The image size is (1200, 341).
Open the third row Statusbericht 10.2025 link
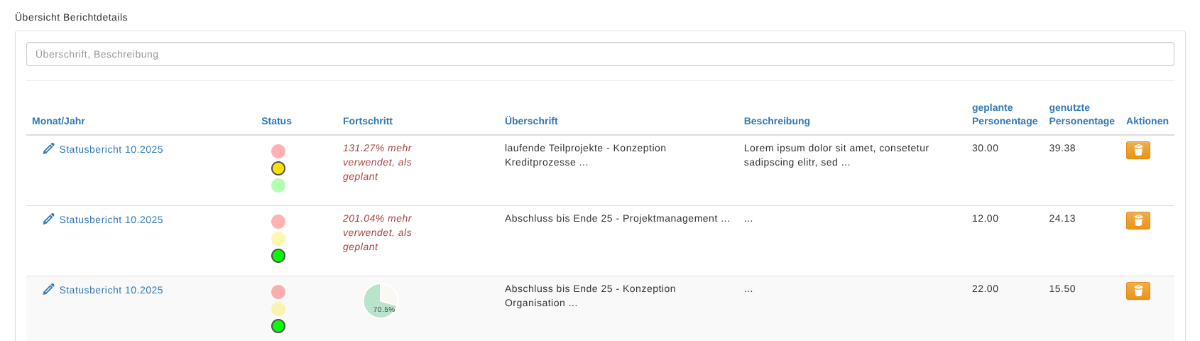111,290
